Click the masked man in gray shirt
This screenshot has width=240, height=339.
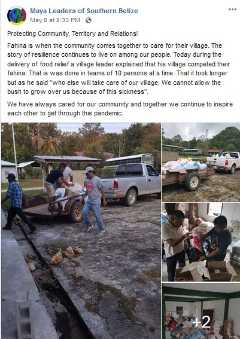point(94,200)
